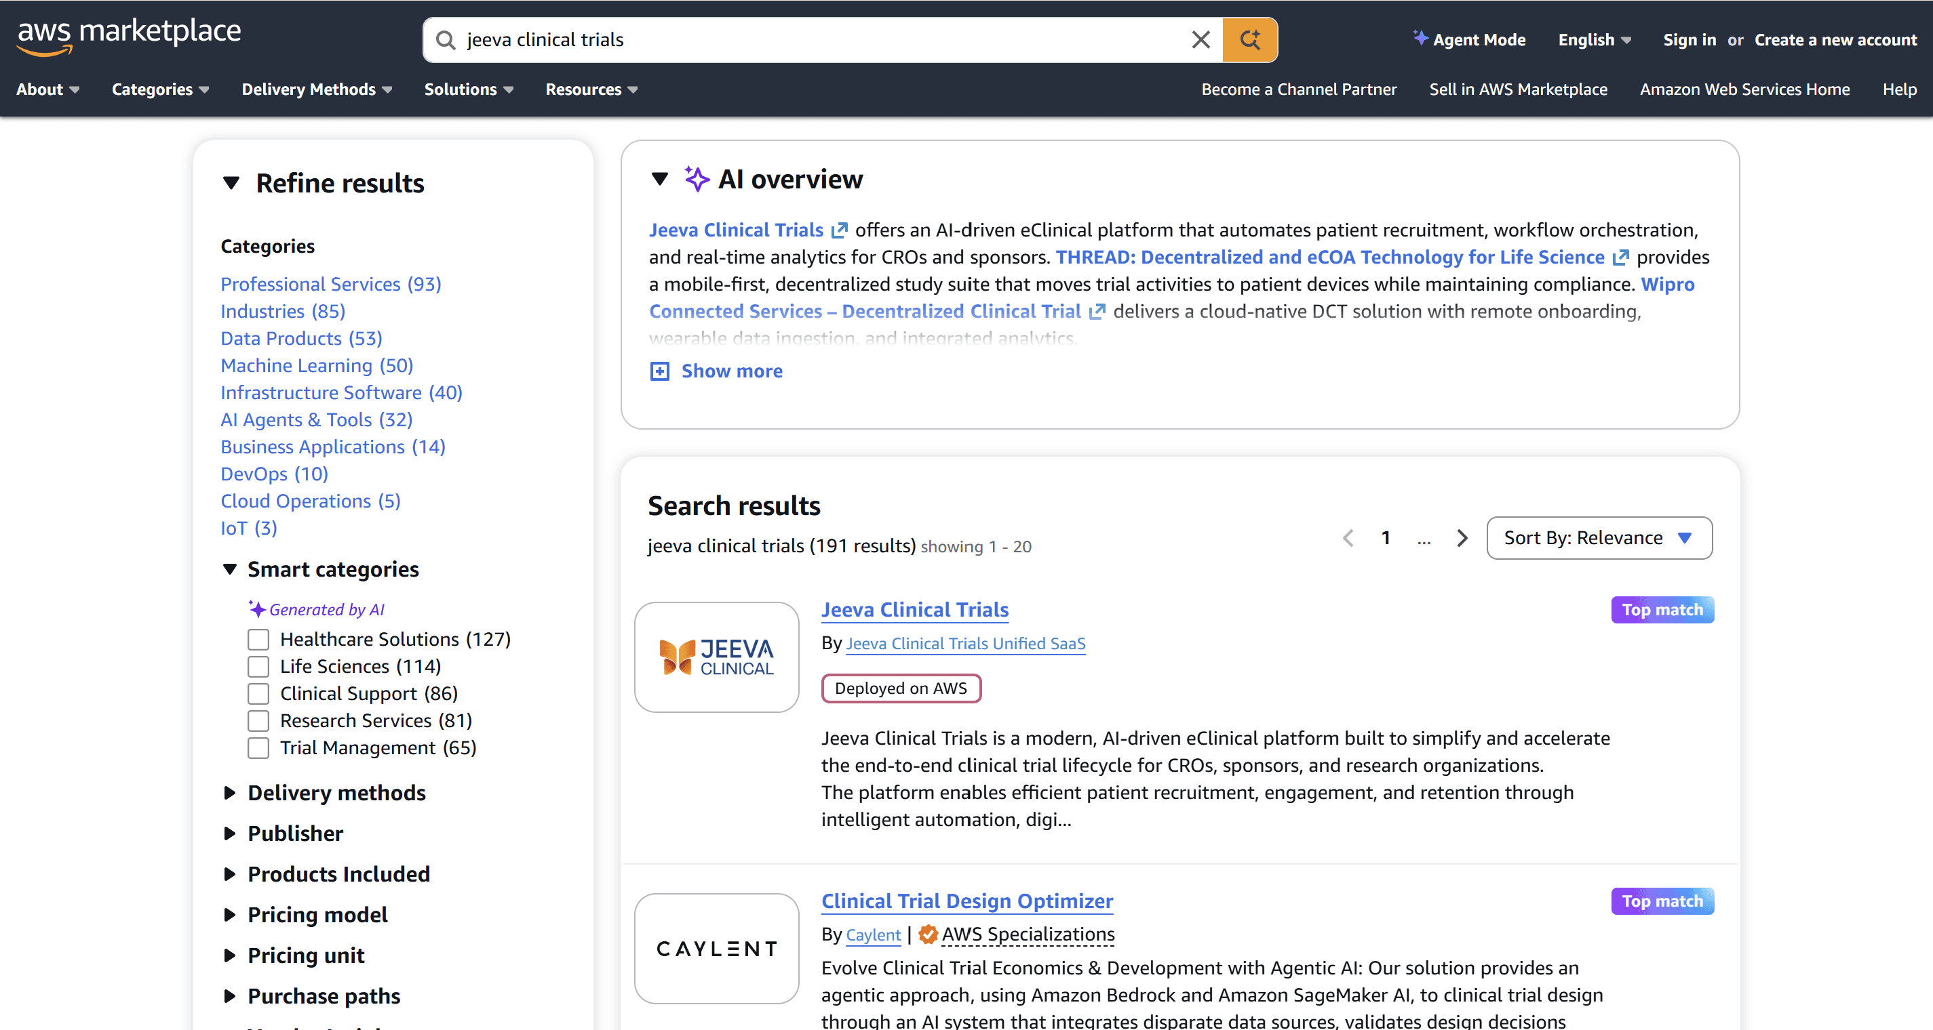Filter by Machine Learning category
Image resolution: width=1933 pixels, height=1030 pixels.
(317, 366)
